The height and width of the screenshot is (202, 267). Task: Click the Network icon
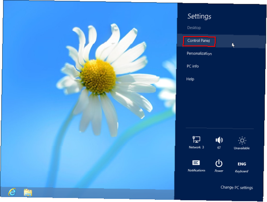(196, 142)
